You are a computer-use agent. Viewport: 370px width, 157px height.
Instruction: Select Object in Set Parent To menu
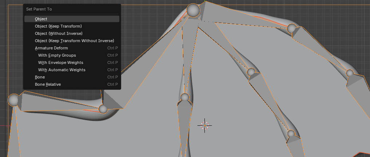(x=72, y=19)
